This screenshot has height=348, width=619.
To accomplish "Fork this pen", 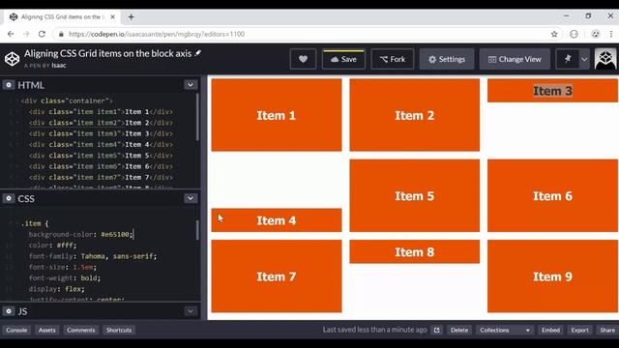I will click(x=393, y=59).
